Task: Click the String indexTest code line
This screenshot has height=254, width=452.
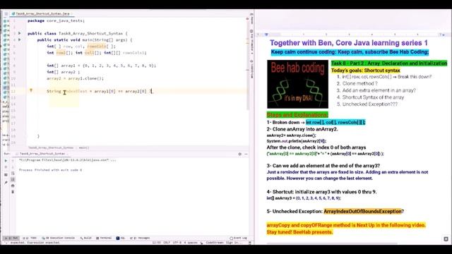Action: pyautogui.click(x=100, y=91)
